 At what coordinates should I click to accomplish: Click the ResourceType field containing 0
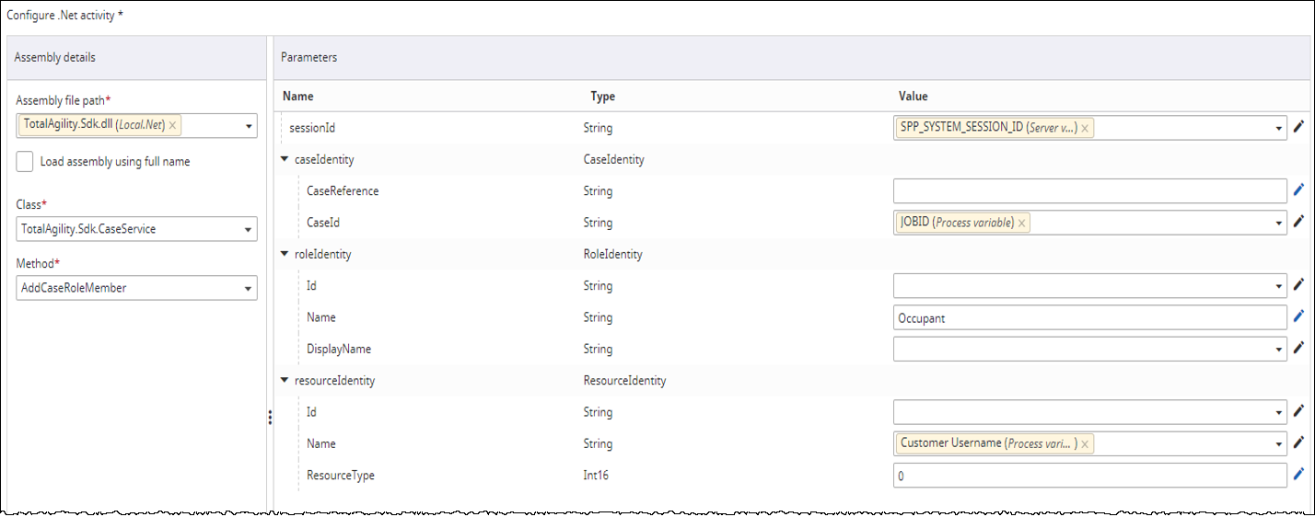(1090, 476)
